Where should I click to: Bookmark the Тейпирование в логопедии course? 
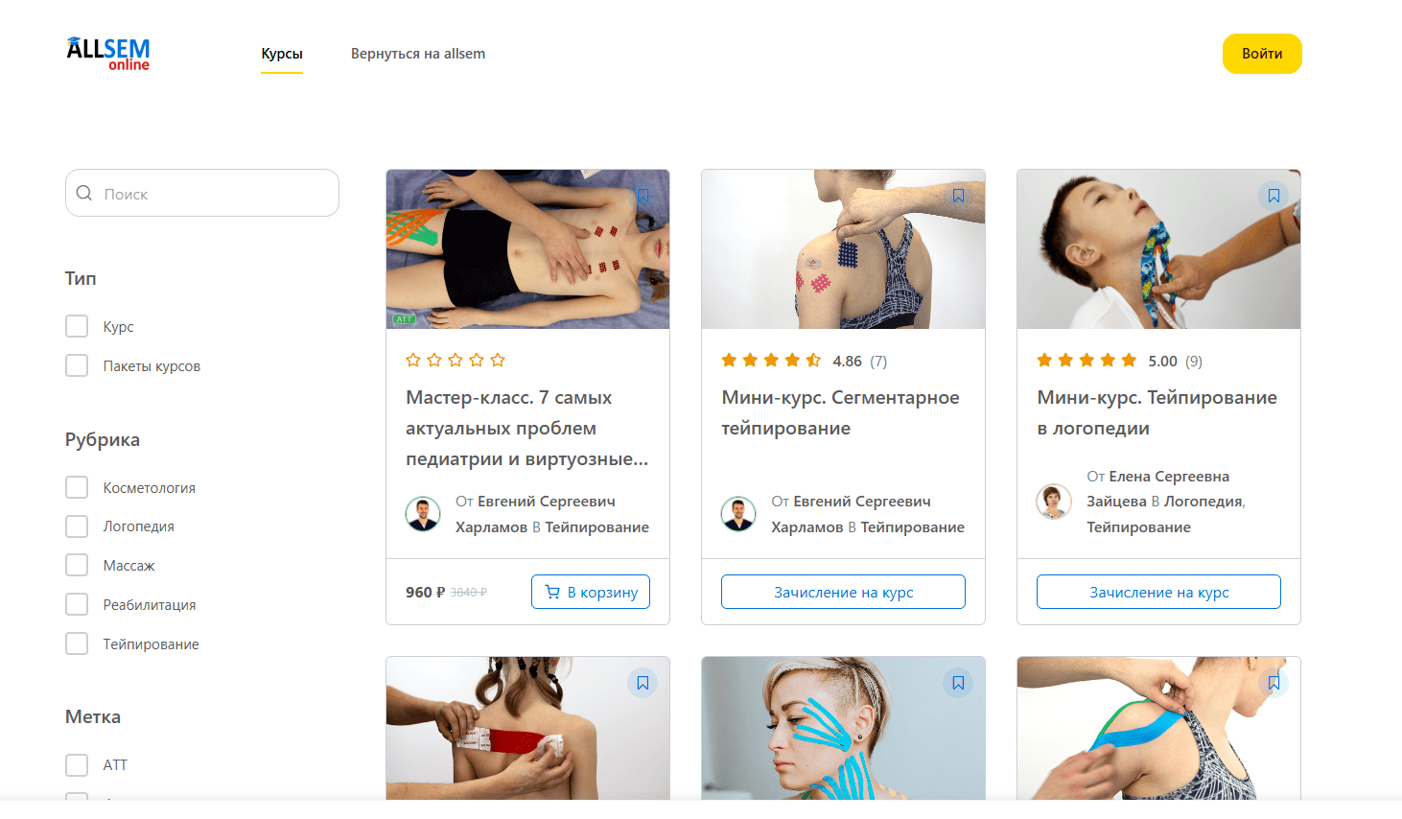click(x=1273, y=196)
